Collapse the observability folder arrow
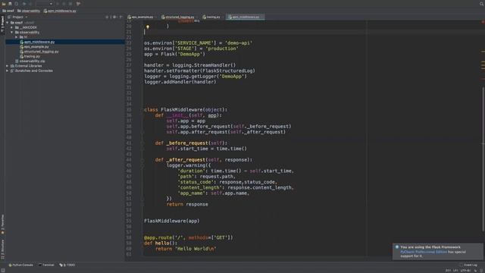Screen dimensions: 485x273 coord(12,32)
